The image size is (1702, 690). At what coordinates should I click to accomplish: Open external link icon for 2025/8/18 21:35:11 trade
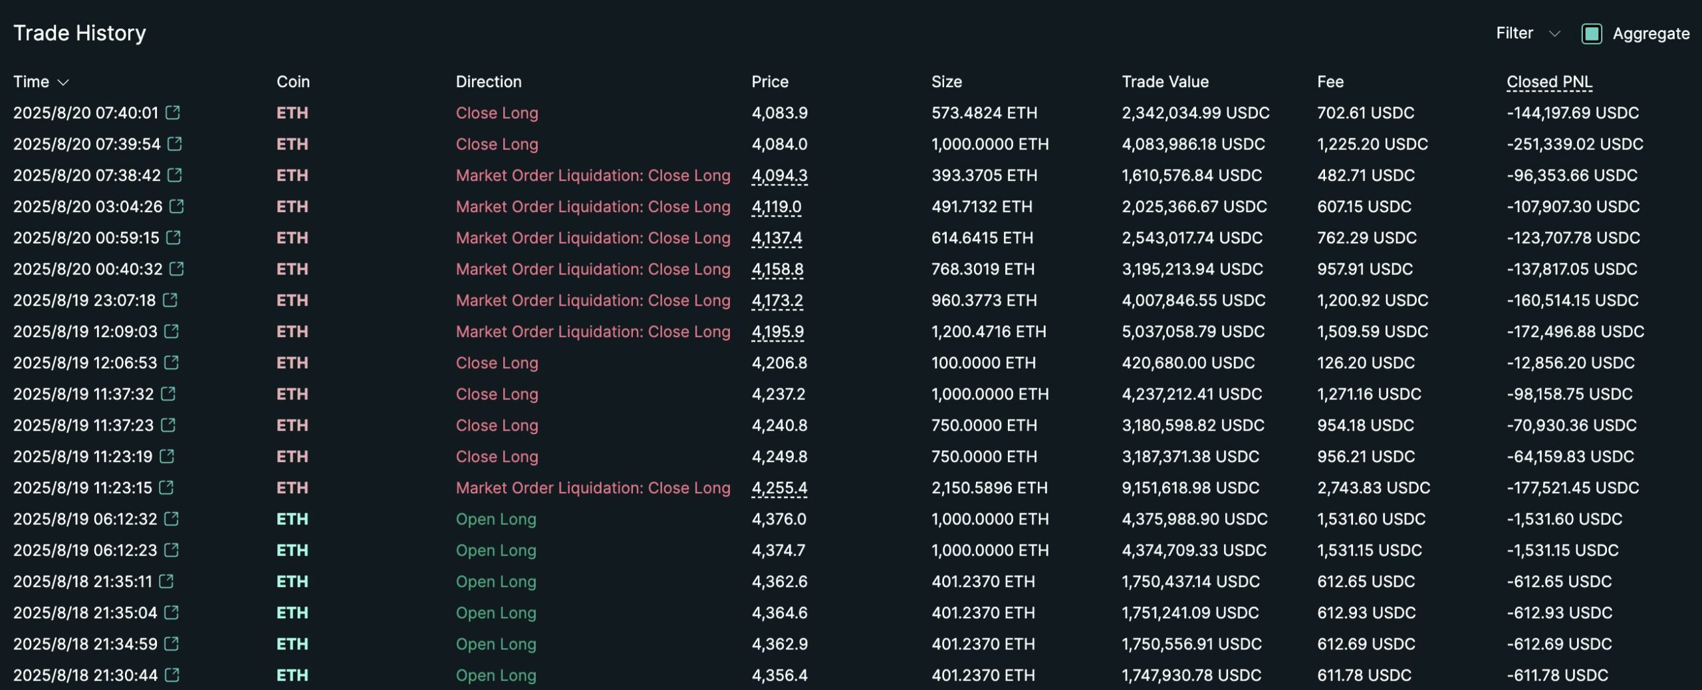(166, 581)
